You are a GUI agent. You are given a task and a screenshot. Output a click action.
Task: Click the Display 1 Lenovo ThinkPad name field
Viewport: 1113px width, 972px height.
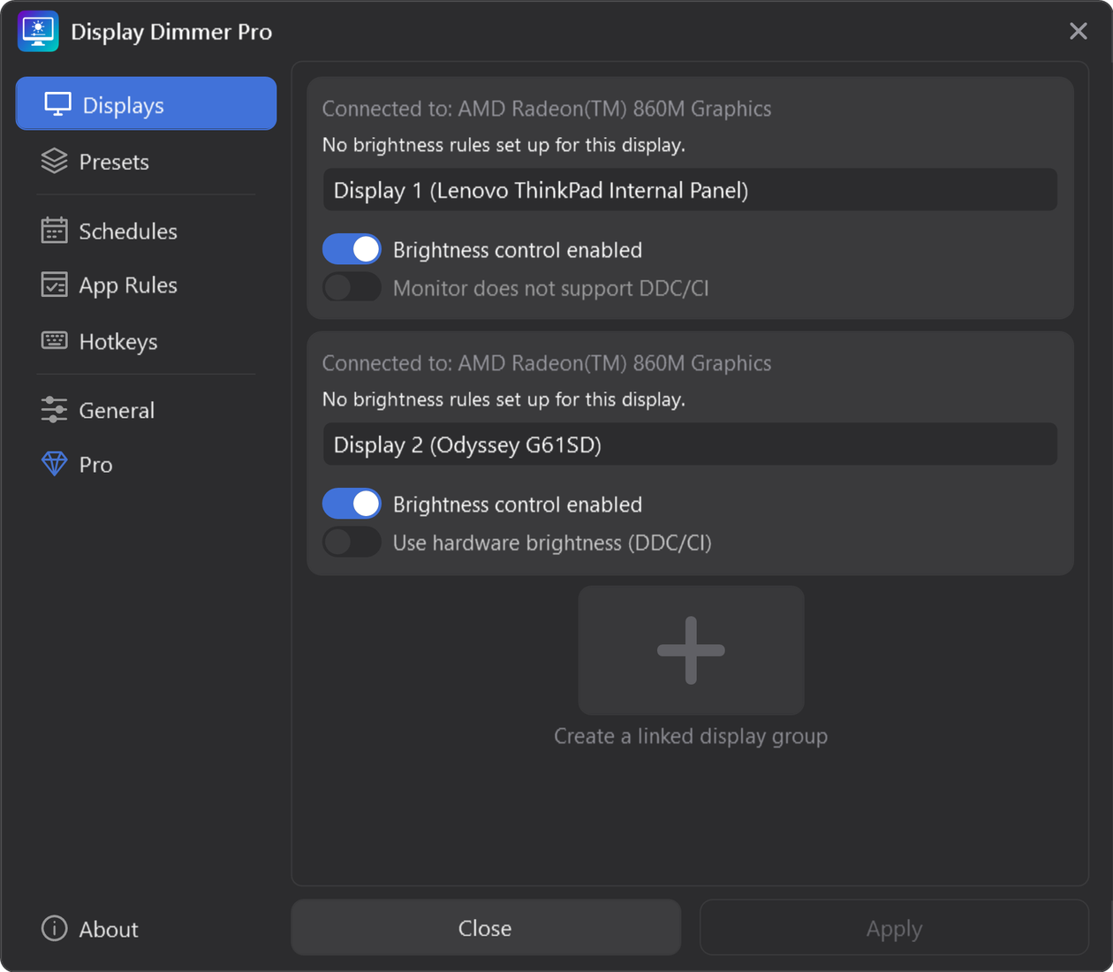tap(690, 190)
